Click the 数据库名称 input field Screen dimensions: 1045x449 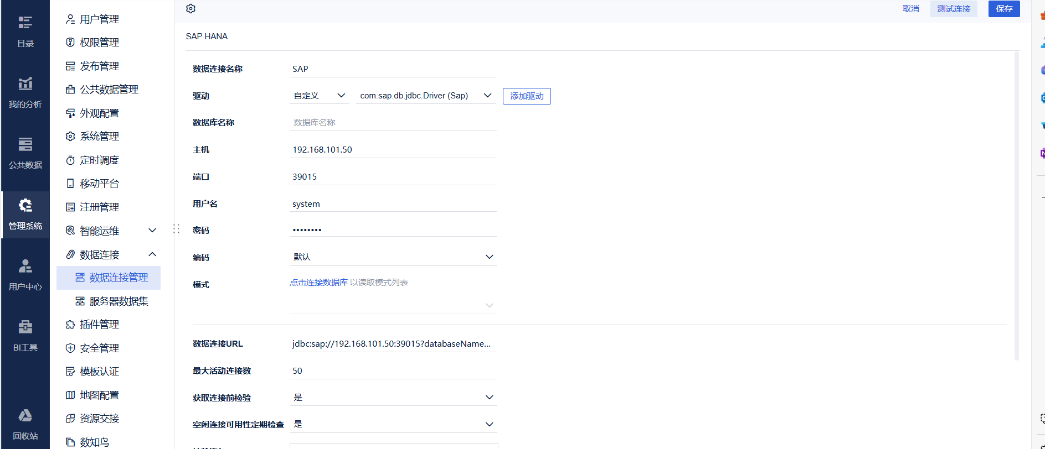click(x=393, y=123)
